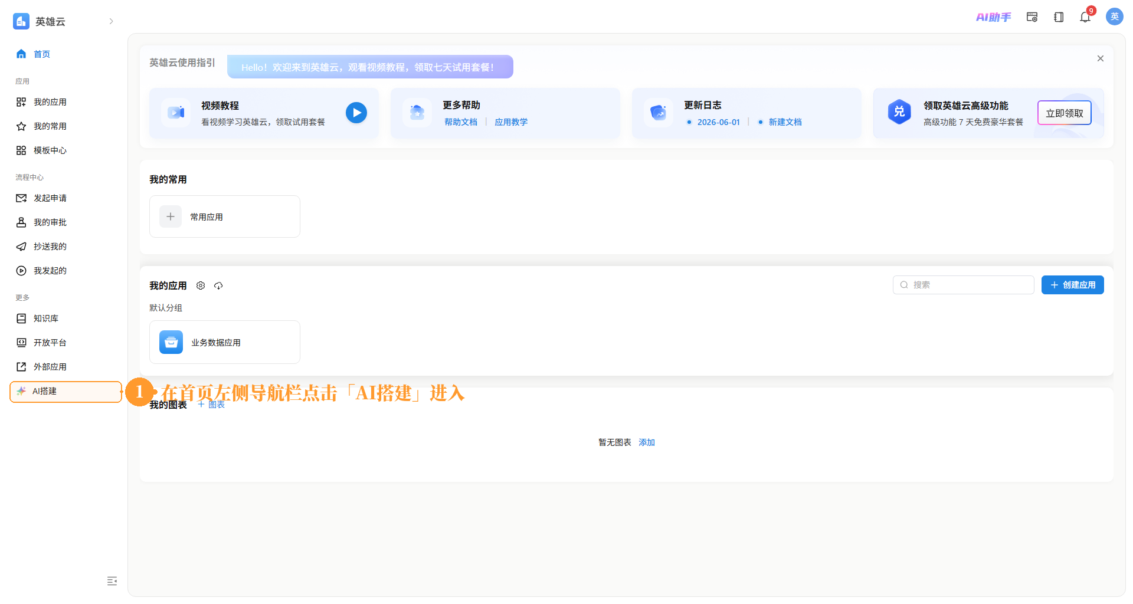Open the user avatar menu
Screen dimensions: 1133x604
(1115, 17)
